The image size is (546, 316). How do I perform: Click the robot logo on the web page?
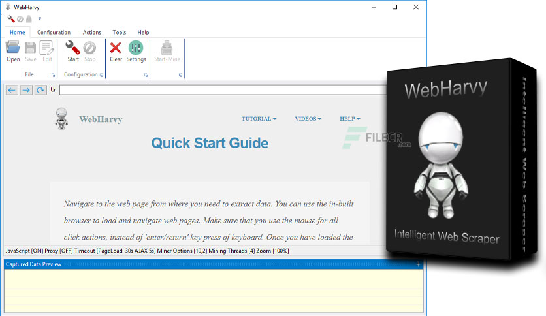tap(61, 119)
